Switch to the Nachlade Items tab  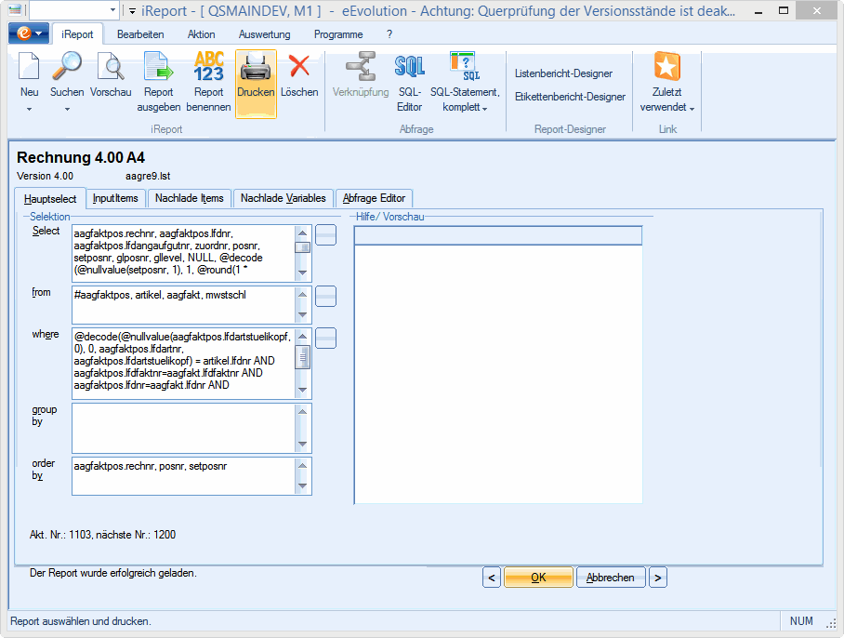pyautogui.click(x=189, y=198)
